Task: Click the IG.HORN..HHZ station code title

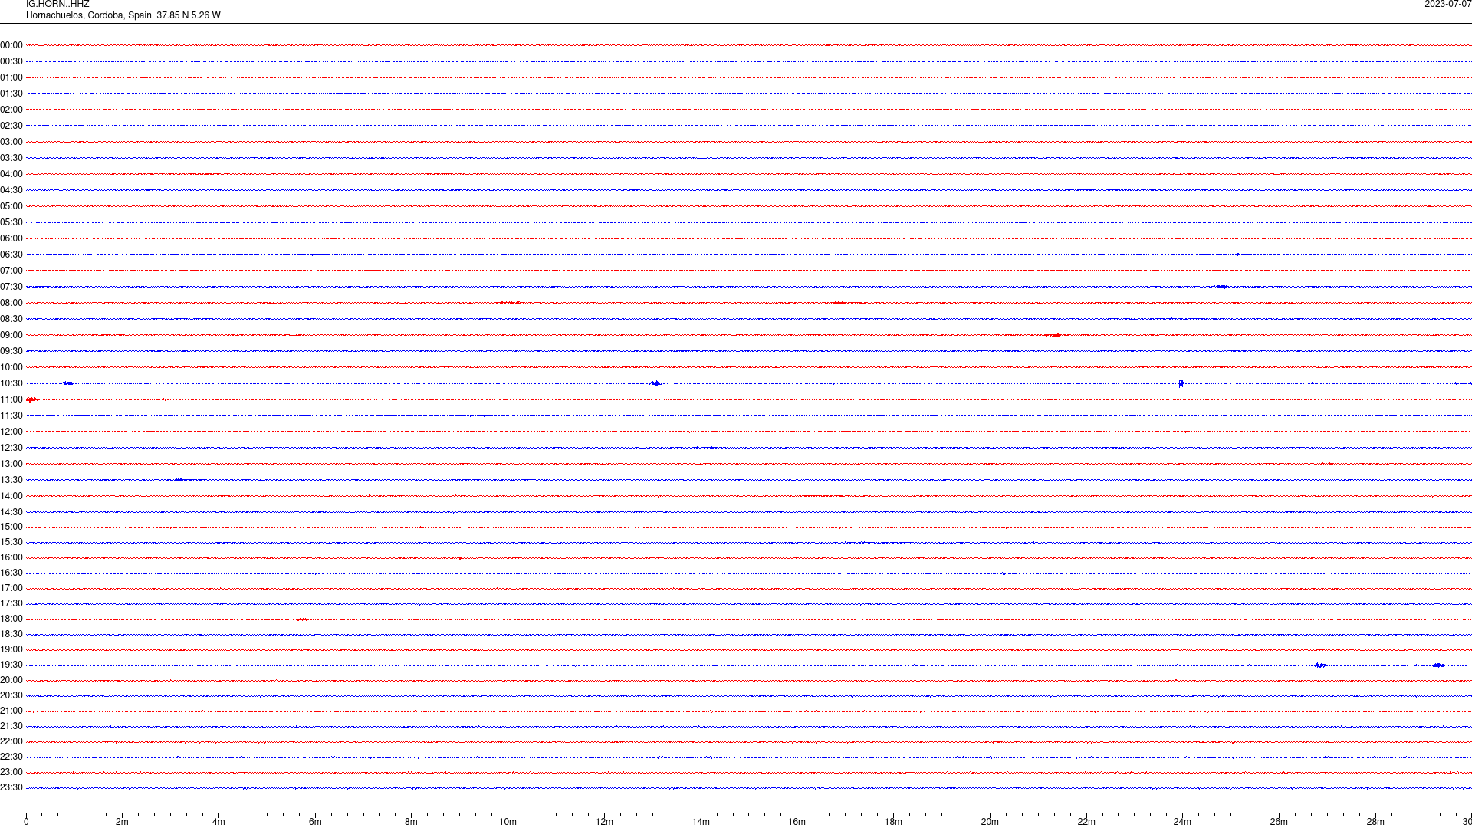Action: 58,5
